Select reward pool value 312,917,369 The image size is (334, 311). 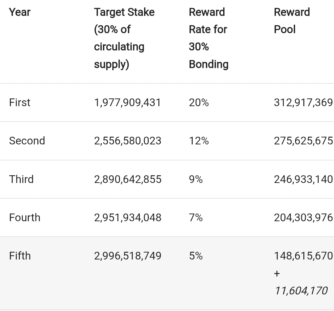point(303,102)
